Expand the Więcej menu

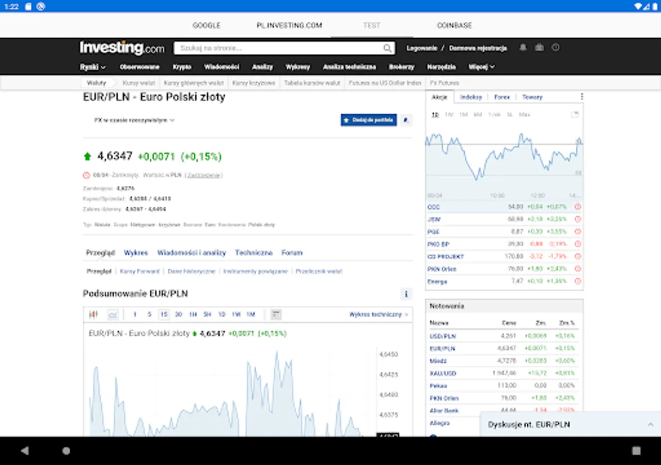482,67
